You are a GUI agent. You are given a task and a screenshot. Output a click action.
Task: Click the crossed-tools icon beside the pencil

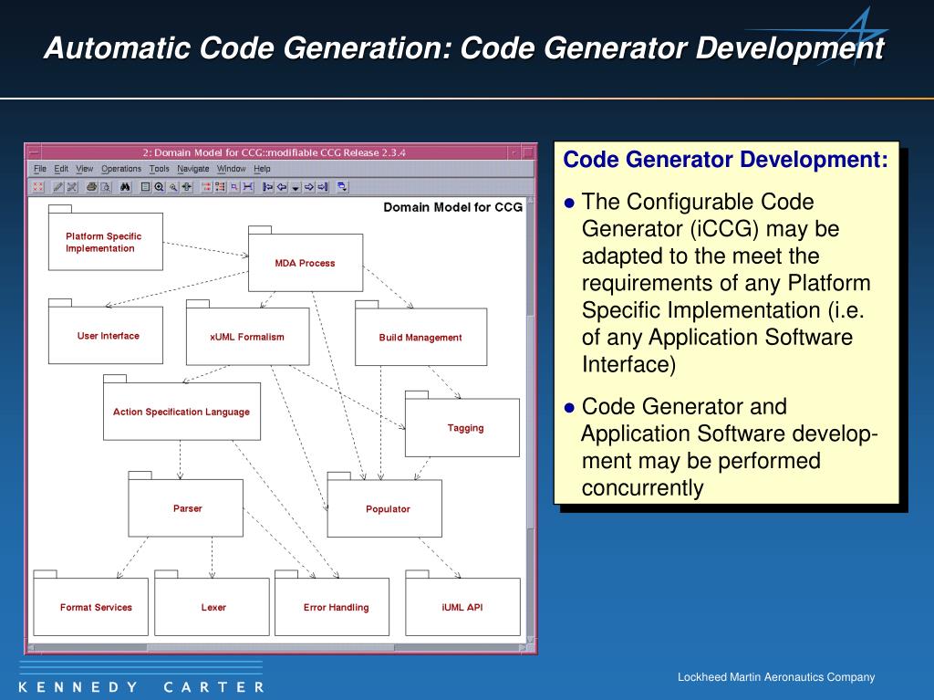pos(72,186)
